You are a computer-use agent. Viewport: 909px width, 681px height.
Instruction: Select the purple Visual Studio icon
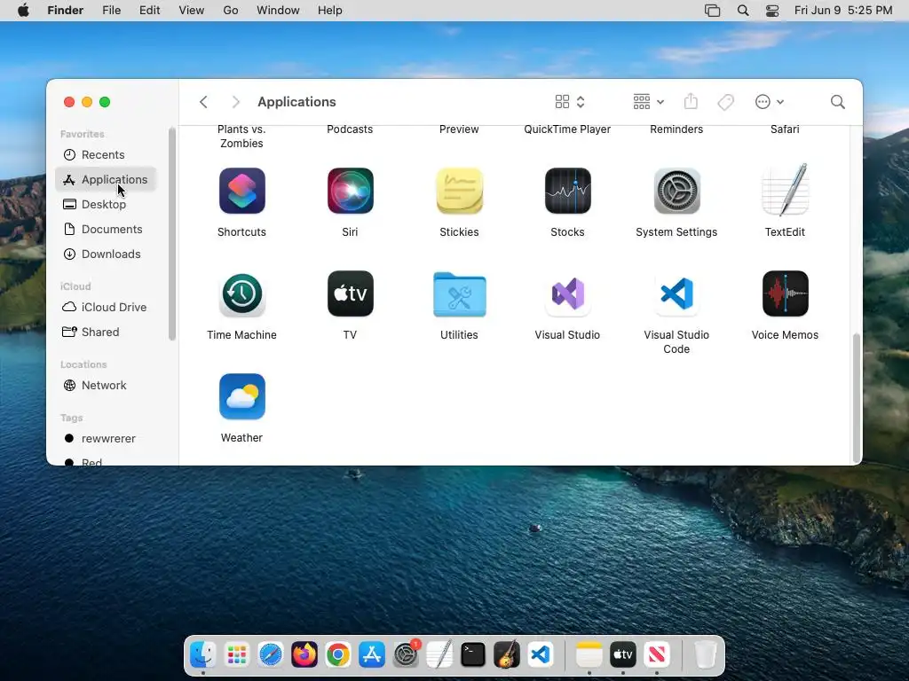pos(567,294)
